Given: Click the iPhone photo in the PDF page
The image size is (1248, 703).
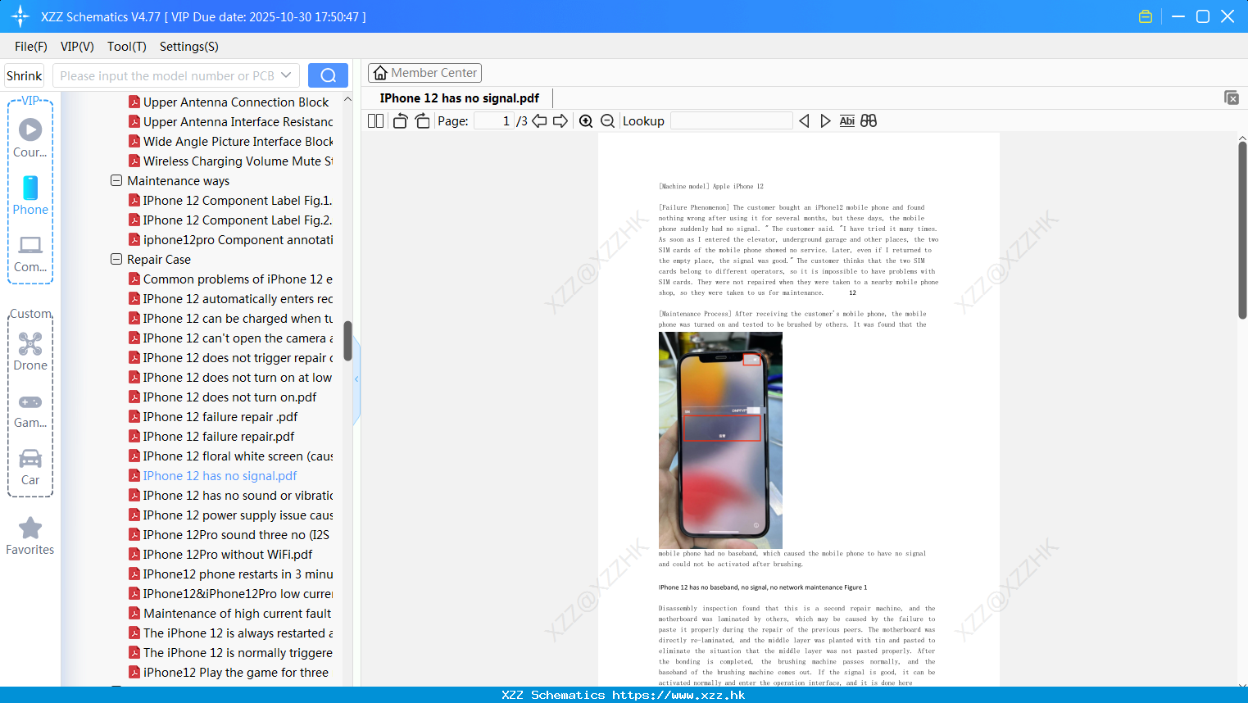Looking at the screenshot, I should click(720, 440).
